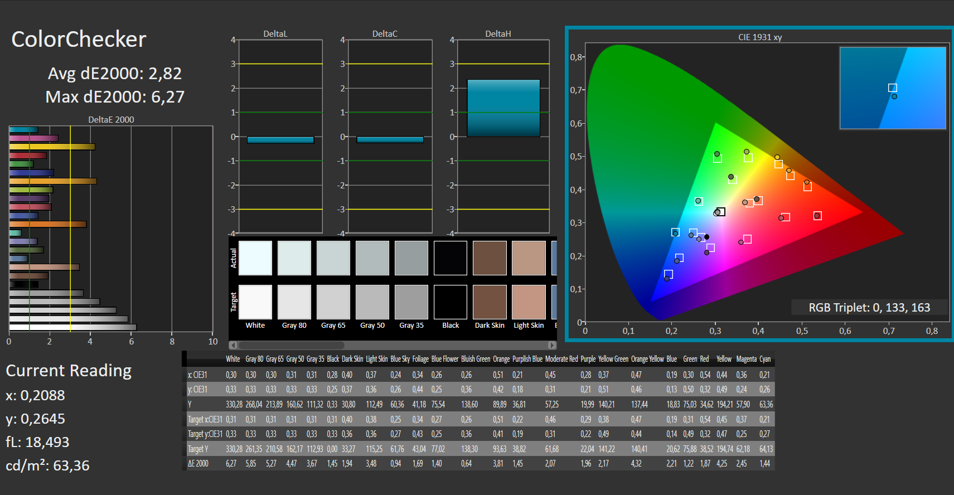Choose the Target Gray 50 swatch

point(372,302)
